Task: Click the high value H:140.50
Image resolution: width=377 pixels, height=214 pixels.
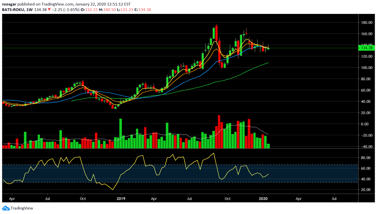Action: coord(107,10)
